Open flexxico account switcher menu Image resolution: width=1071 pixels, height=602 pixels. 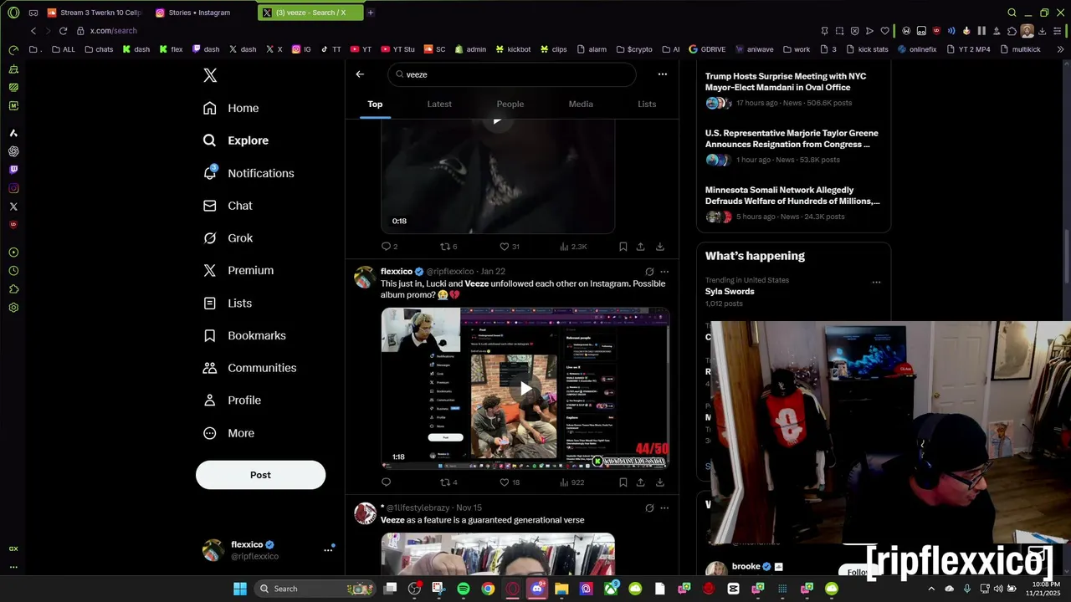click(x=268, y=550)
